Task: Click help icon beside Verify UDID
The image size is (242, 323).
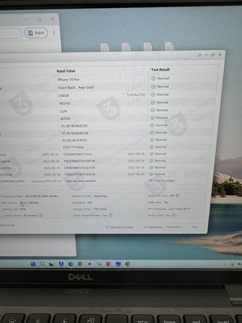Action: tap(174, 215)
